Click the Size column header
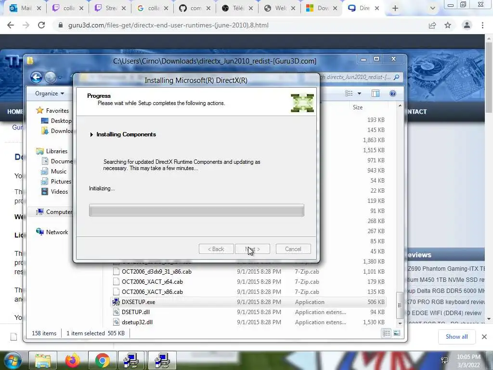The width and height of the screenshot is (493, 370). (358, 107)
